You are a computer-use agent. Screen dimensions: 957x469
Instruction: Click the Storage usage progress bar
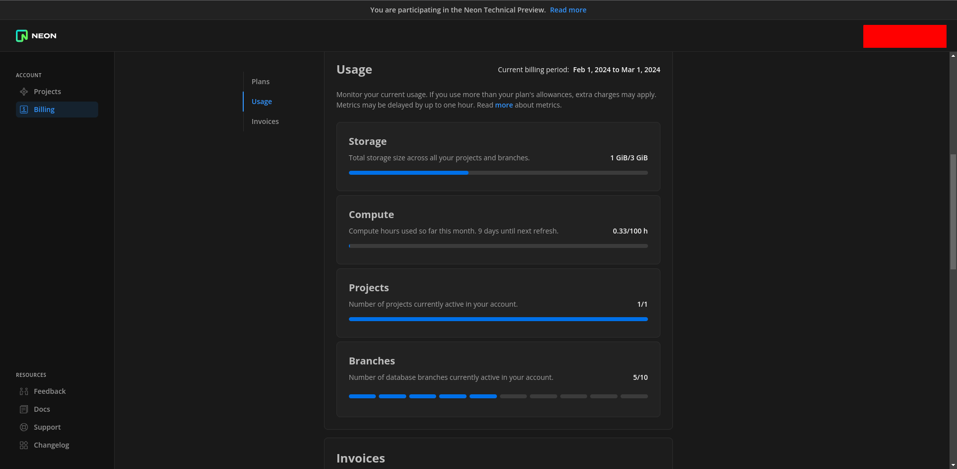click(x=498, y=173)
